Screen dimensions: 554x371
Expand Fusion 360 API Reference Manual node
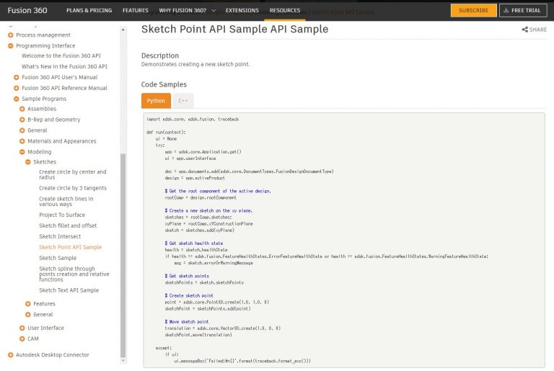(x=17, y=88)
